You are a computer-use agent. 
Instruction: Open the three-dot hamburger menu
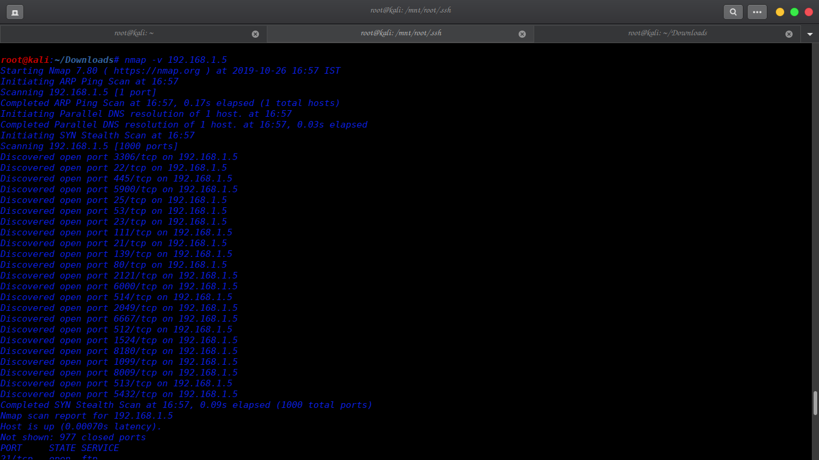coord(757,11)
